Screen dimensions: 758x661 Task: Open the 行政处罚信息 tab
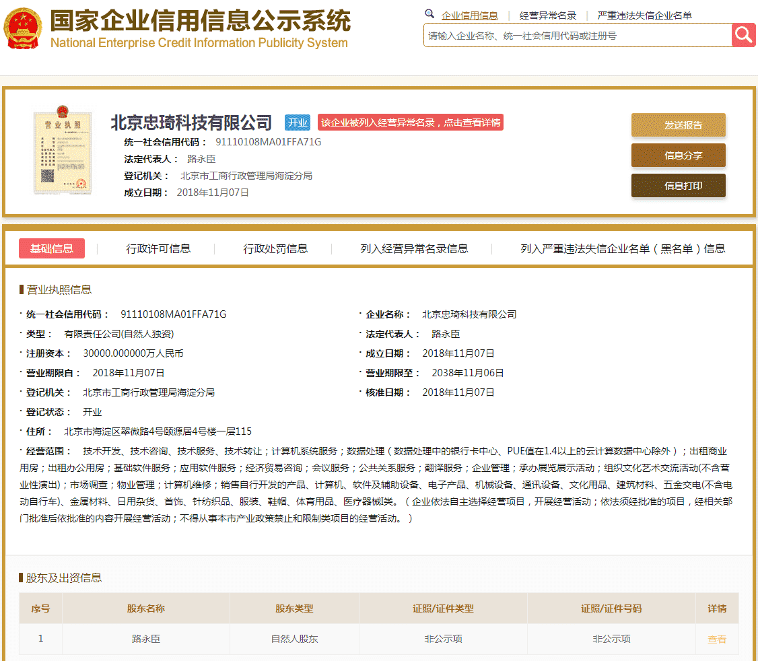click(x=275, y=248)
